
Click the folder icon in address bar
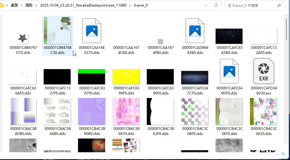[2, 5]
